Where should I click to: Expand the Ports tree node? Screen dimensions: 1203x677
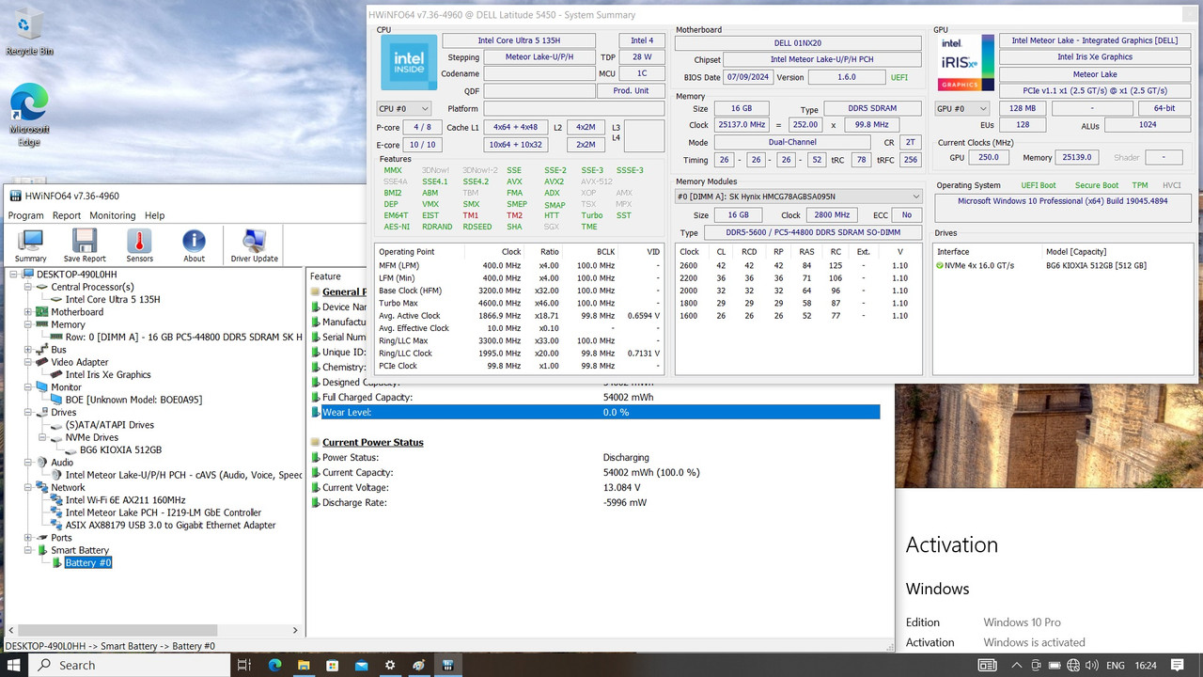28,538
